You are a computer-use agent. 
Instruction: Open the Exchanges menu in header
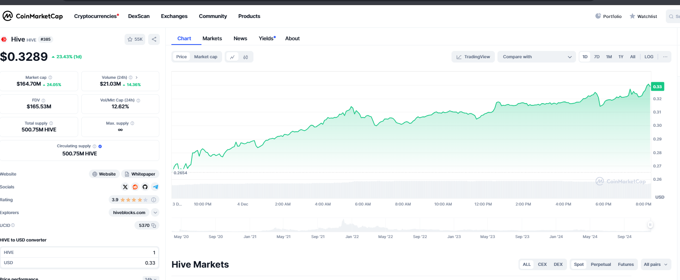[174, 16]
